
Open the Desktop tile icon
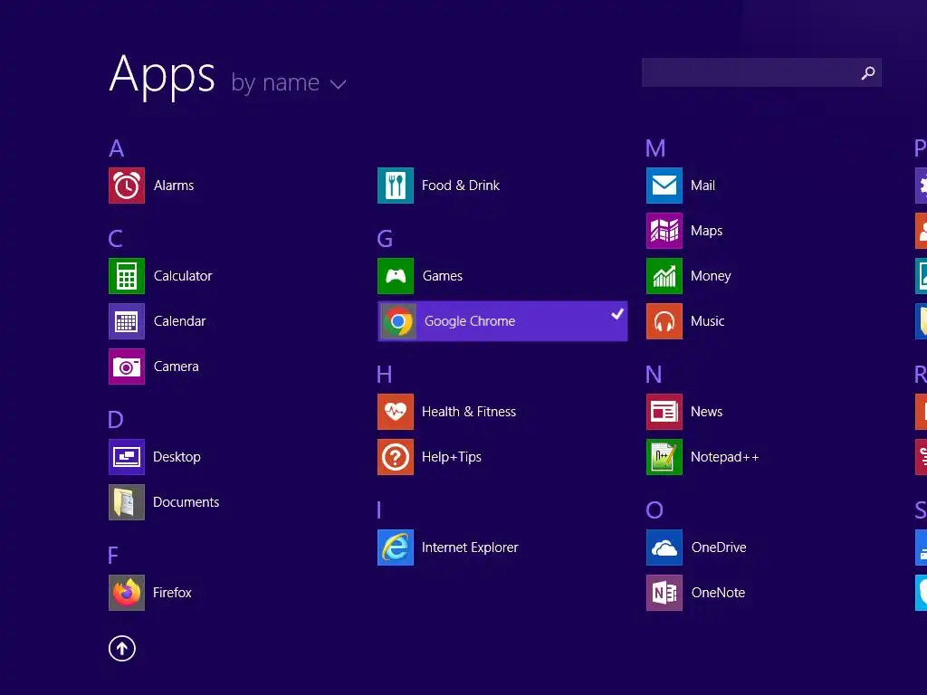click(127, 457)
